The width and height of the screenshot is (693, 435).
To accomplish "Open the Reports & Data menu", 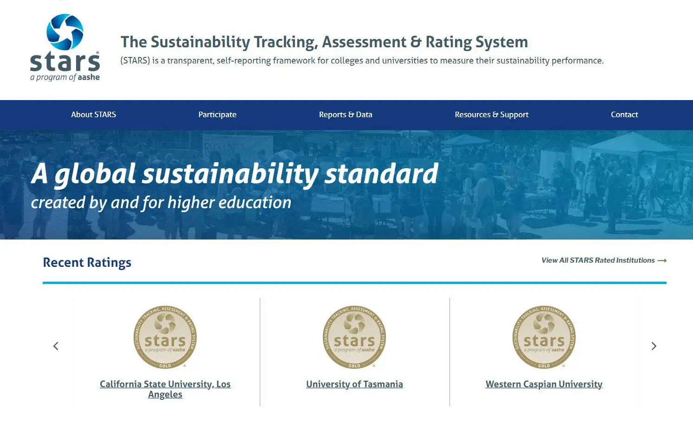I will pos(346,114).
